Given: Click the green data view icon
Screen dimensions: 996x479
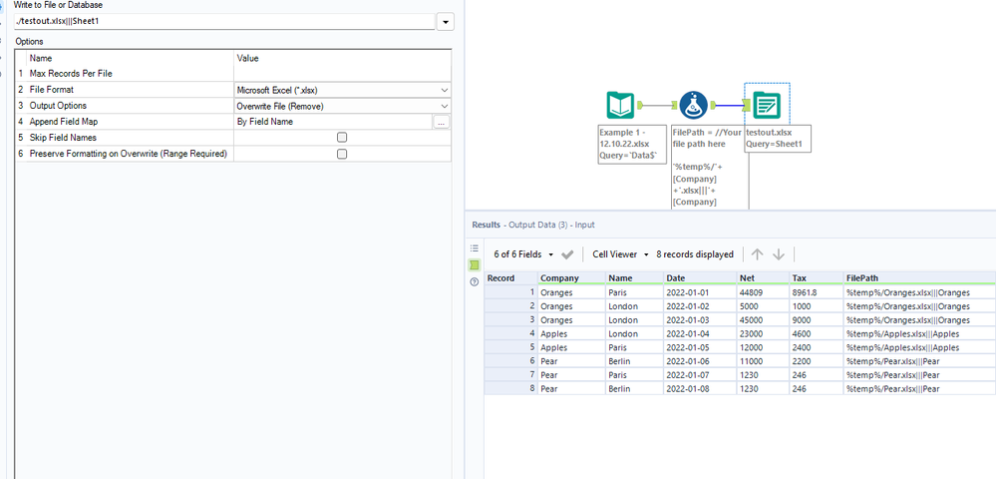Looking at the screenshot, I should [x=475, y=264].
